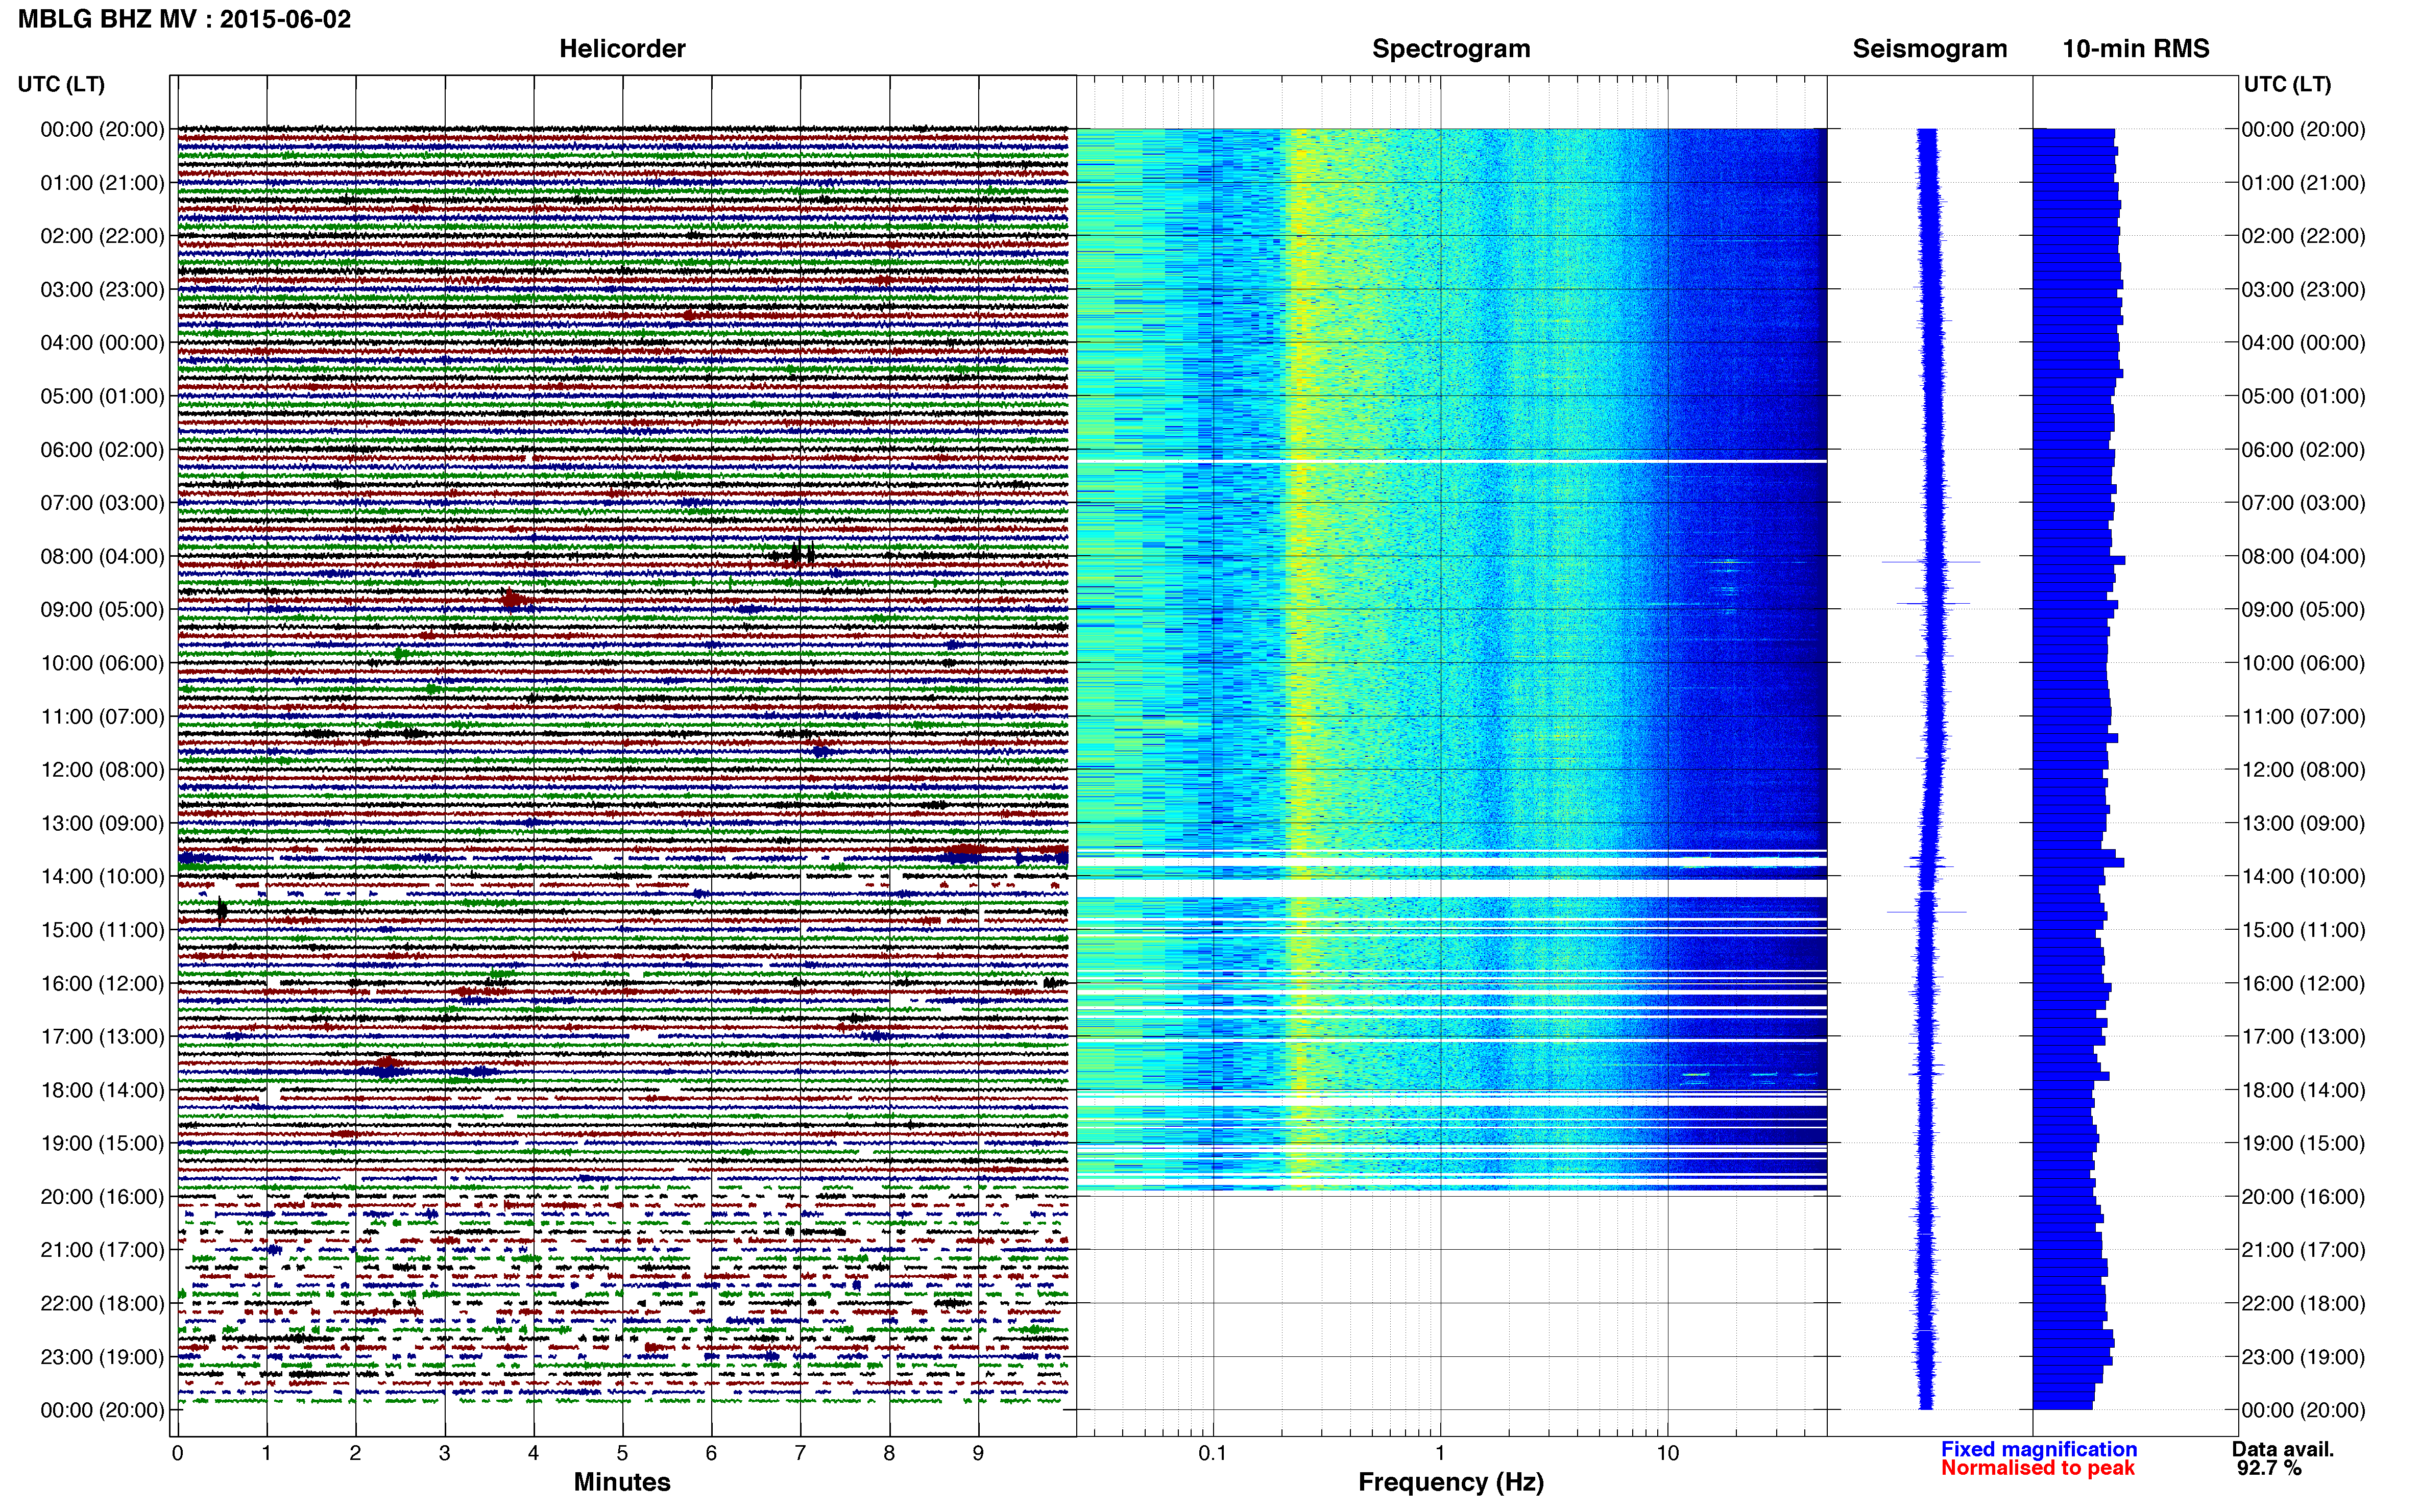Image resolution: width=2420 pixels, height=1512 pixels.
Task: Click left time label '22:00 (18:00)'
Action: (x=102, y=1303)
